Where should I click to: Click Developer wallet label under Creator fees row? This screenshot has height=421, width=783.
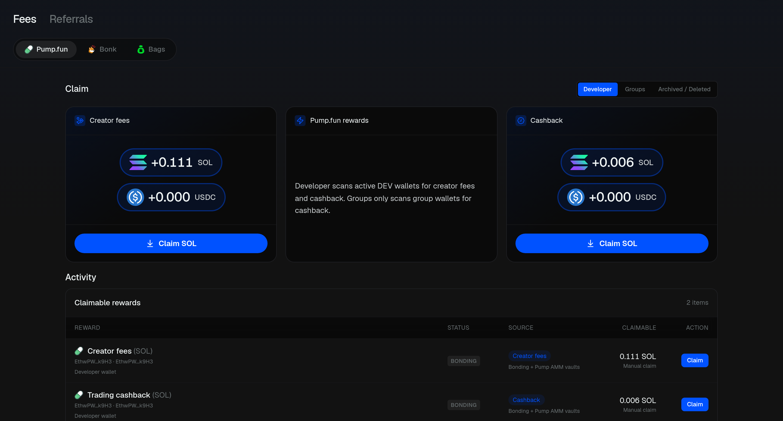(x=95, y=372)
